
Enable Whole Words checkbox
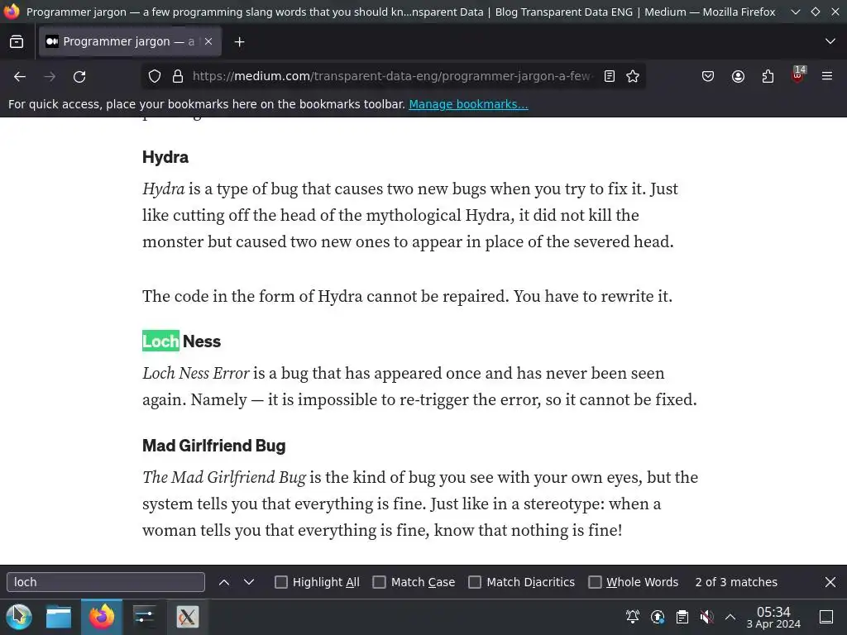595,582
